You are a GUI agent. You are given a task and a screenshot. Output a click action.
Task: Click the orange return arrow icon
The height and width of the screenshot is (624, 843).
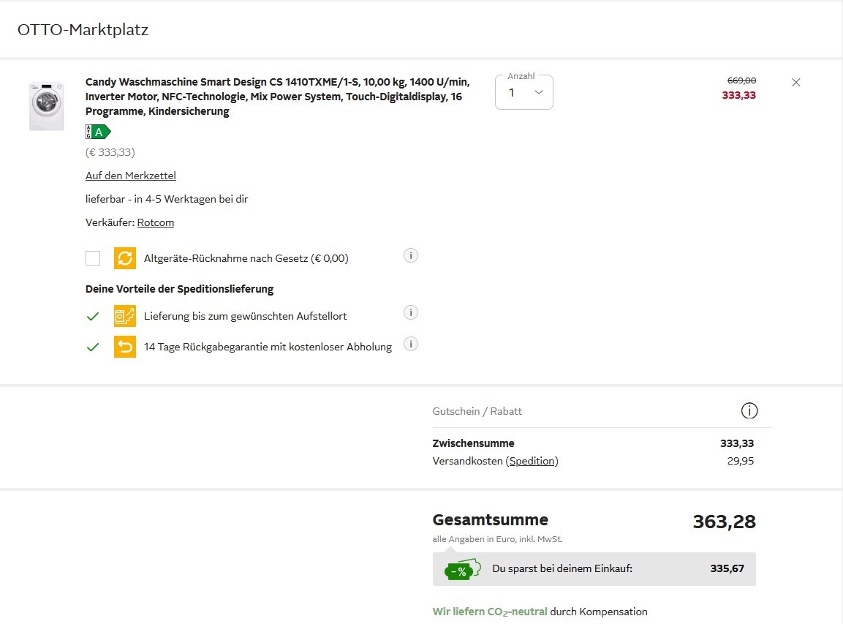pyautogui.click(x=125, y=347)
